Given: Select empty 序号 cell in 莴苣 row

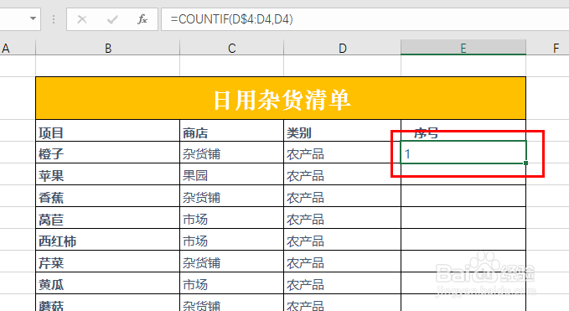Looking at the screenshot, I should pos(463,218).
